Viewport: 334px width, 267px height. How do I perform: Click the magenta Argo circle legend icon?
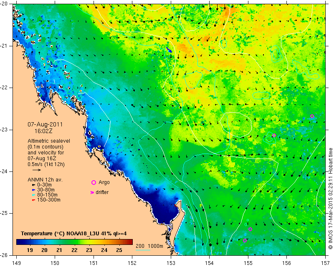[x=94, y=182]
